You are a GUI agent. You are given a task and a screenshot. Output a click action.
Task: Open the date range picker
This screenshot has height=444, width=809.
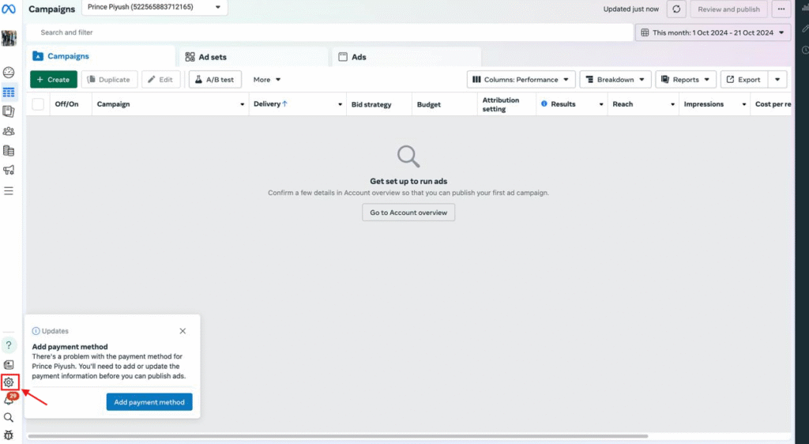(x=713, y=32)
